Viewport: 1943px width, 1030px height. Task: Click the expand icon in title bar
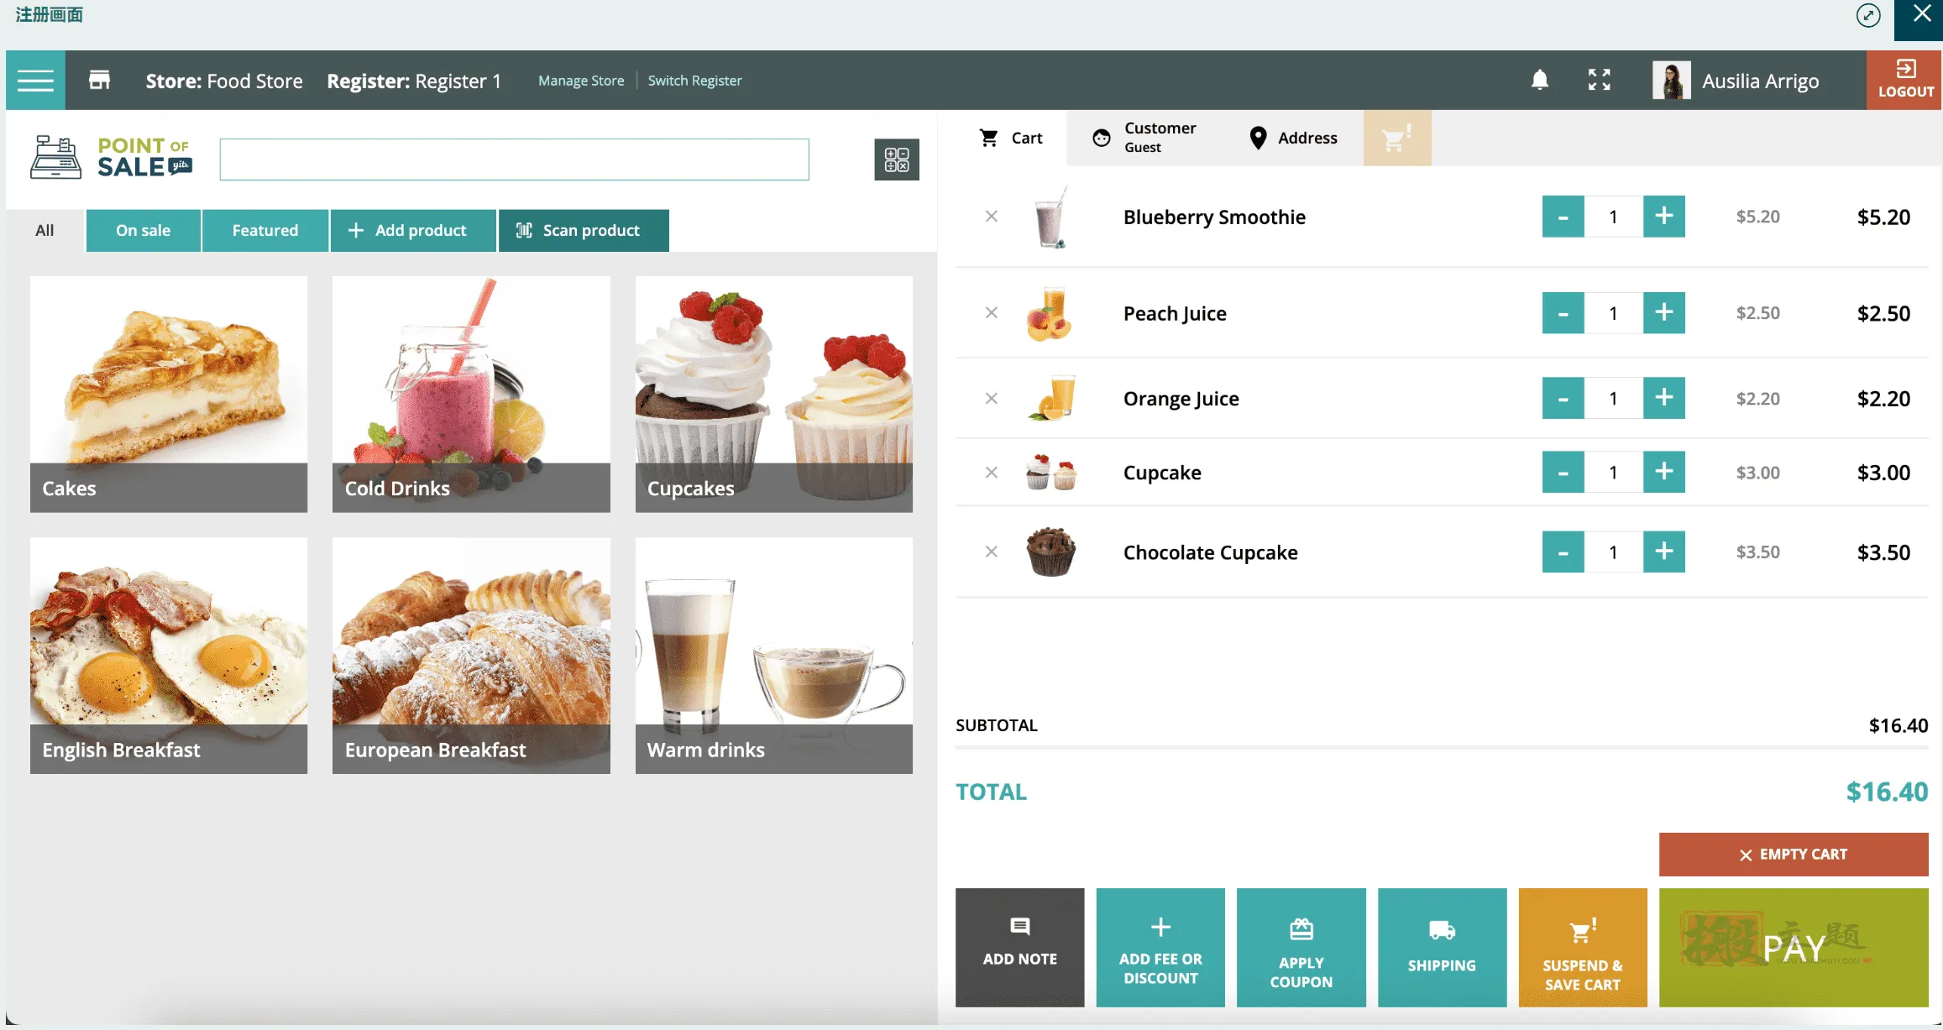coord(1868,15)
